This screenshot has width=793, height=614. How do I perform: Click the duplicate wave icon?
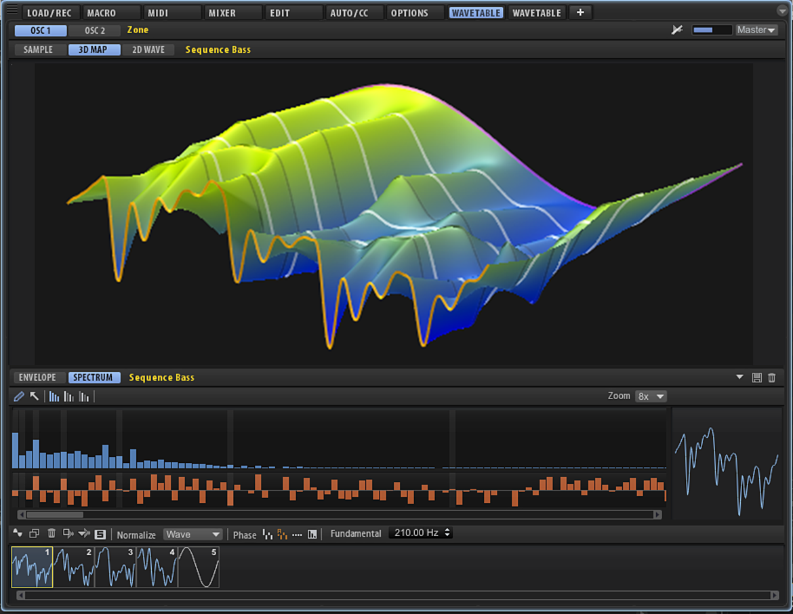coord(34,533)
